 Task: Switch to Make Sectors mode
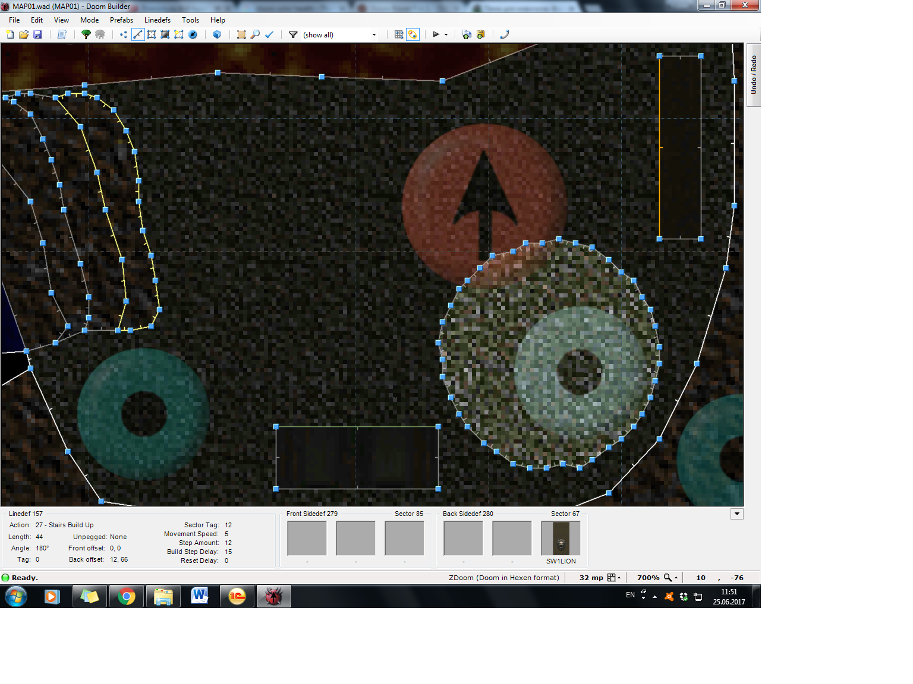pos(179,34)
